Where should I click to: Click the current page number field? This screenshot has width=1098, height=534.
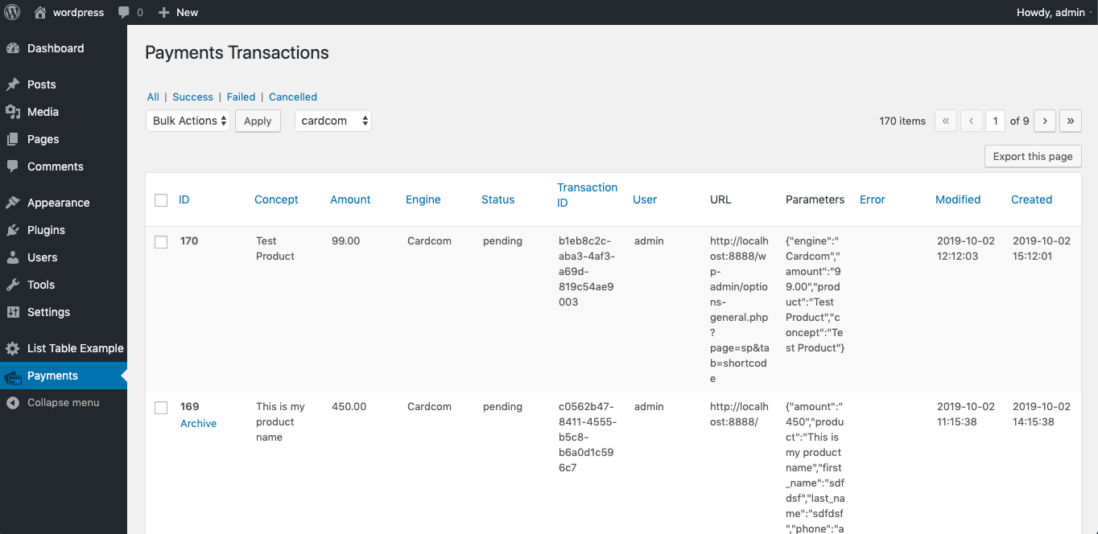tap(996, 121)
